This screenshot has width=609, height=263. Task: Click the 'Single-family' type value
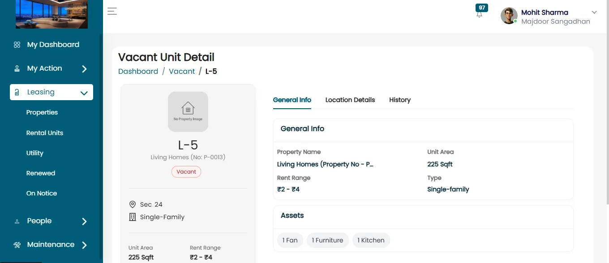(x=448, y=189)
